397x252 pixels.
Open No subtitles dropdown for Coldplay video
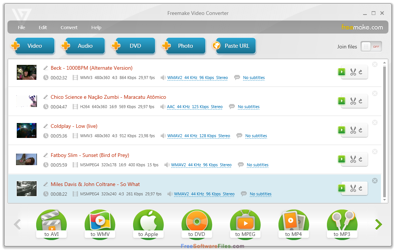click(256, 136)
